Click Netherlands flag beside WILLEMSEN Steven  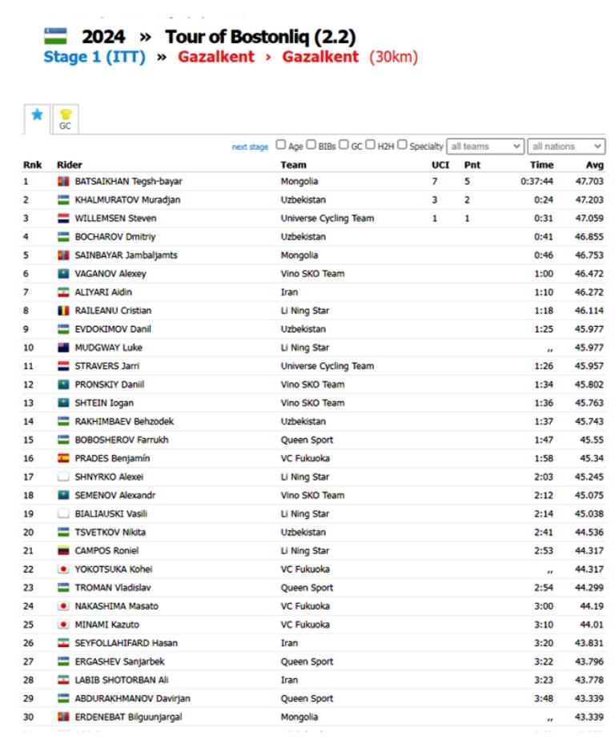coord(63,219)
